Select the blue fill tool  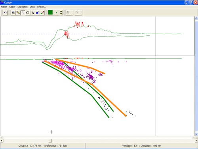point(38,13)
